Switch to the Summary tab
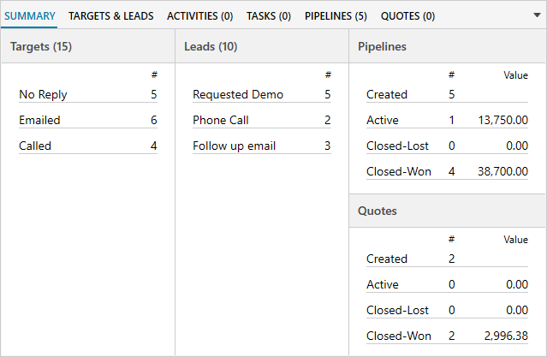Screen dimensions: 547x357 pyautogui.click(x=30, y=15)
